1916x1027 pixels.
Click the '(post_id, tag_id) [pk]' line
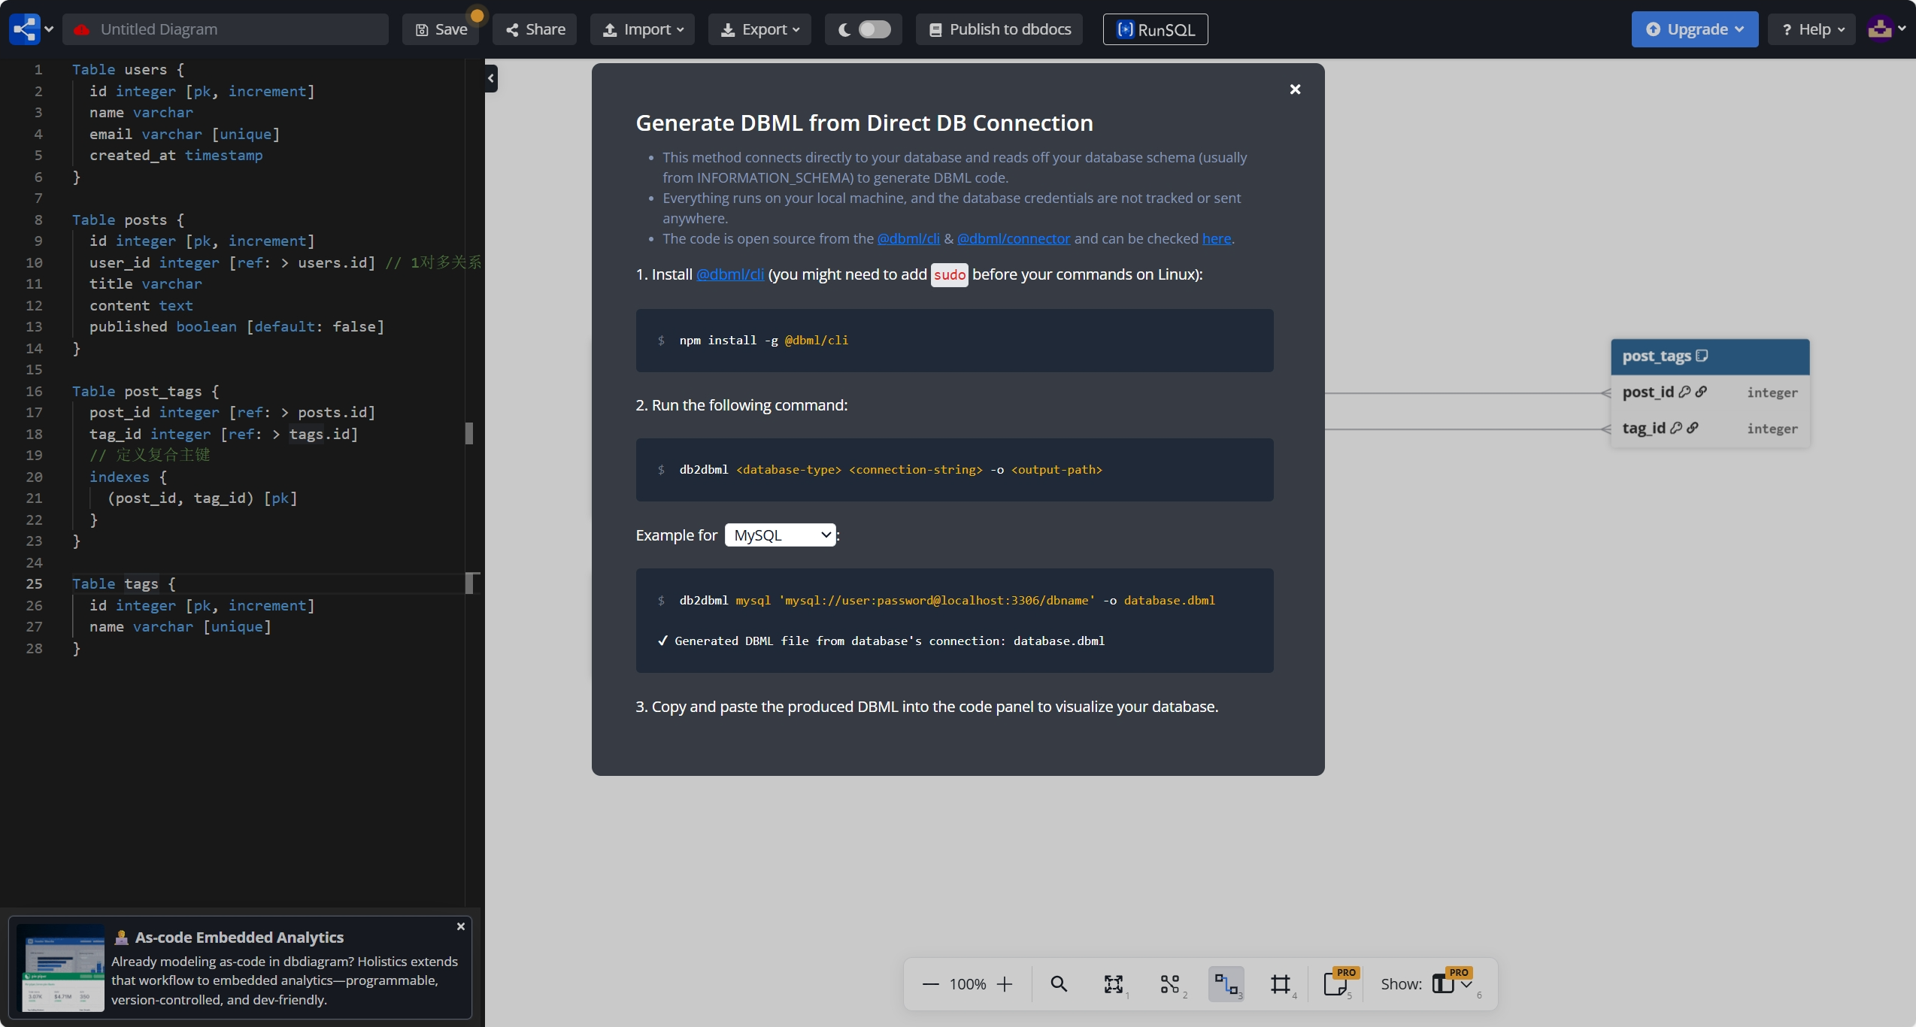(202, 498)
